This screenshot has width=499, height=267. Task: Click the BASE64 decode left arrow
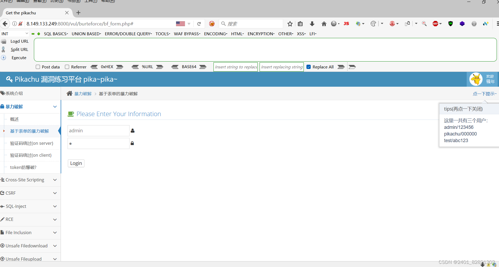[175, 67]
